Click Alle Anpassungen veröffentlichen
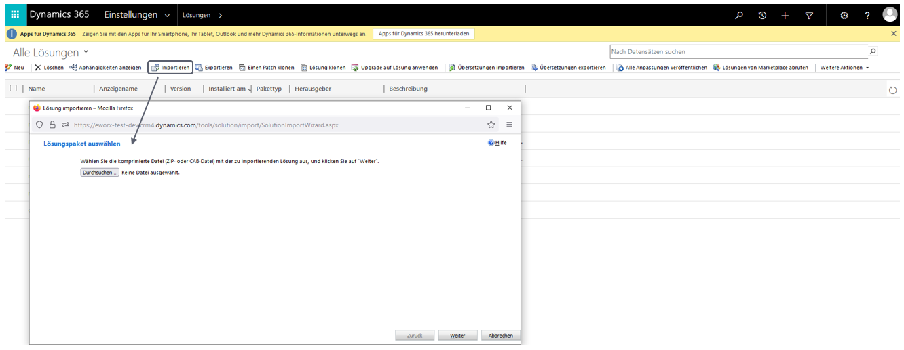 [x=662, y=68]
